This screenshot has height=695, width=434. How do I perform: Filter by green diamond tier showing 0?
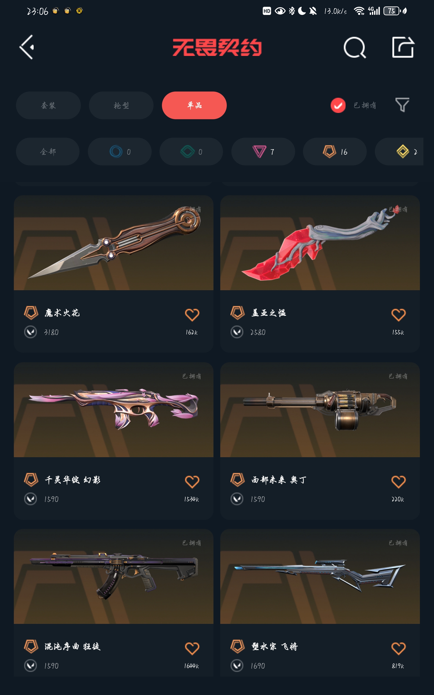click(x=191, y=151)
